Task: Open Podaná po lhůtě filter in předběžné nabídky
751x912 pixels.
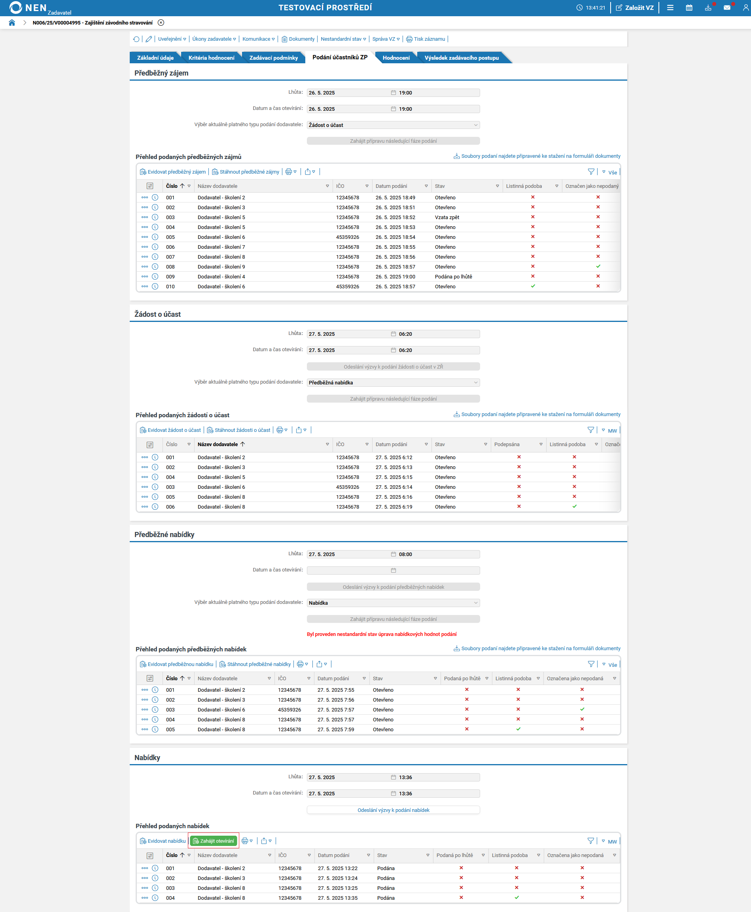Action: [x=487, y=678]
